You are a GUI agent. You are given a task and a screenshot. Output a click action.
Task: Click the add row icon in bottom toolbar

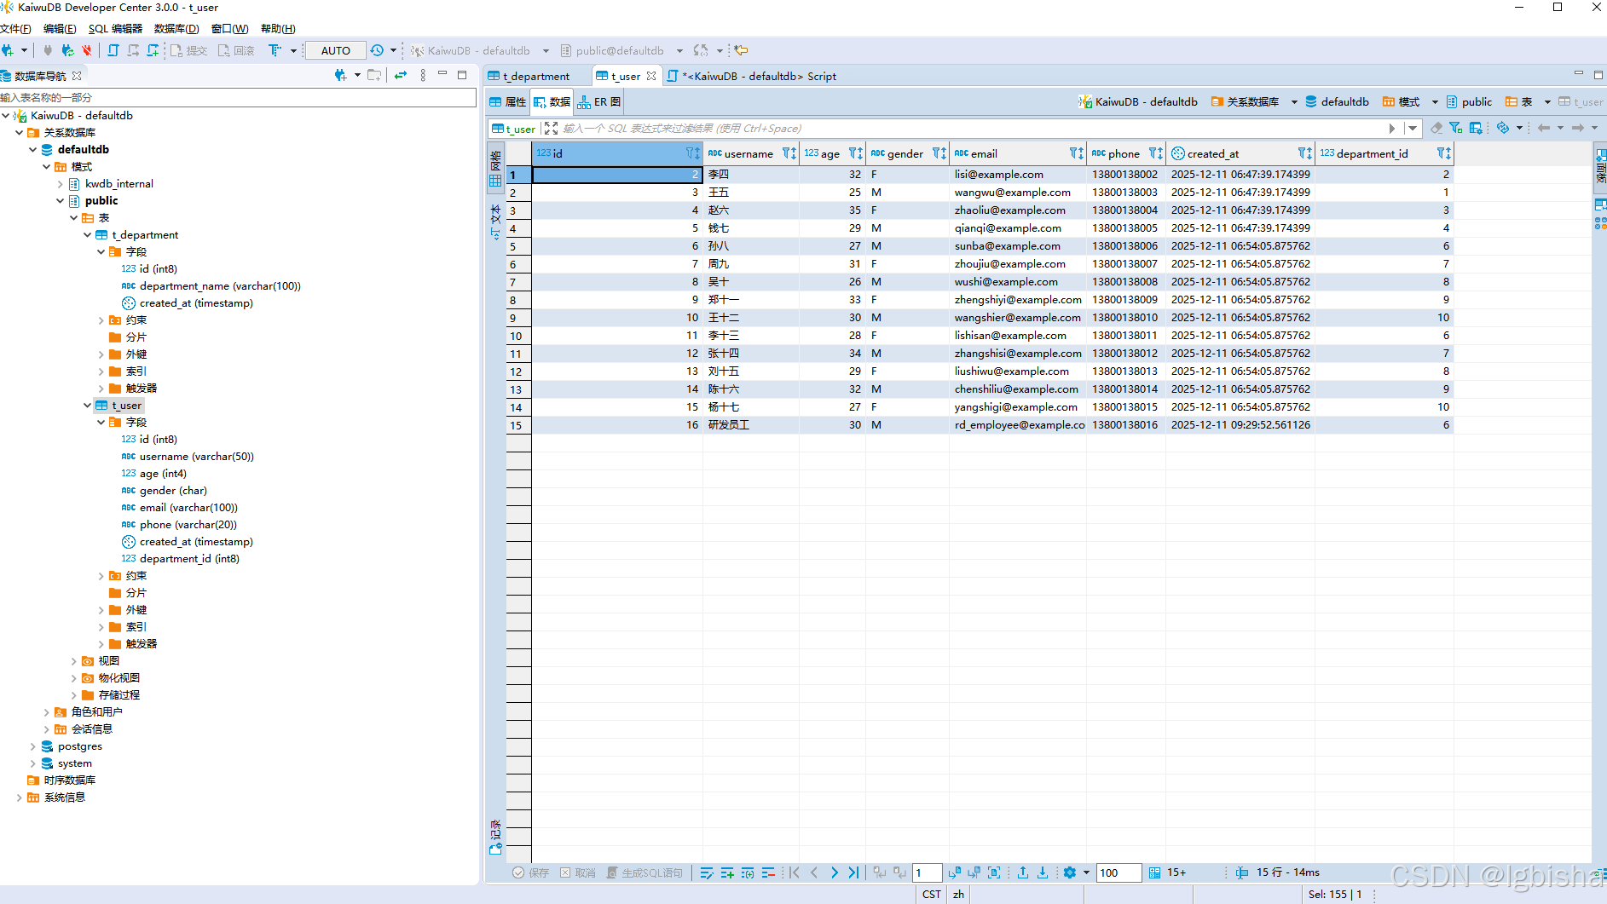pos(727,872)
